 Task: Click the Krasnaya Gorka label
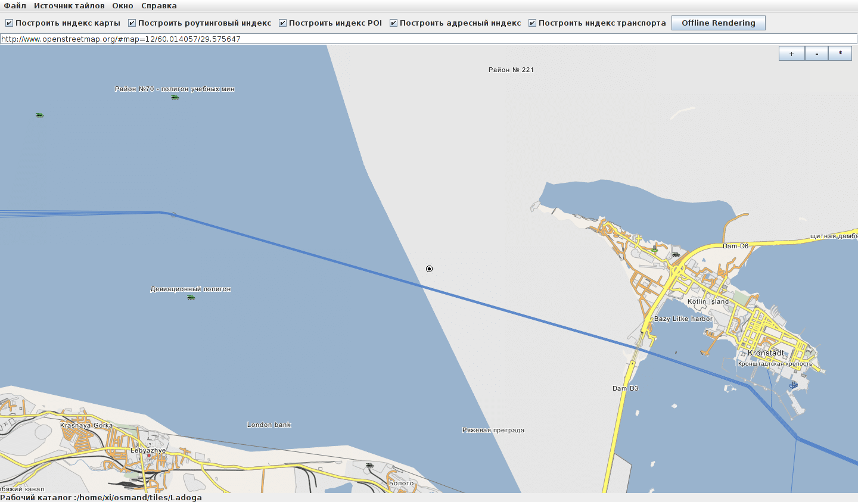86,425
